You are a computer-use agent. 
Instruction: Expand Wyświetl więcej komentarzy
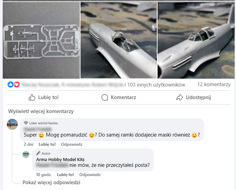click(x=40, y=111)
